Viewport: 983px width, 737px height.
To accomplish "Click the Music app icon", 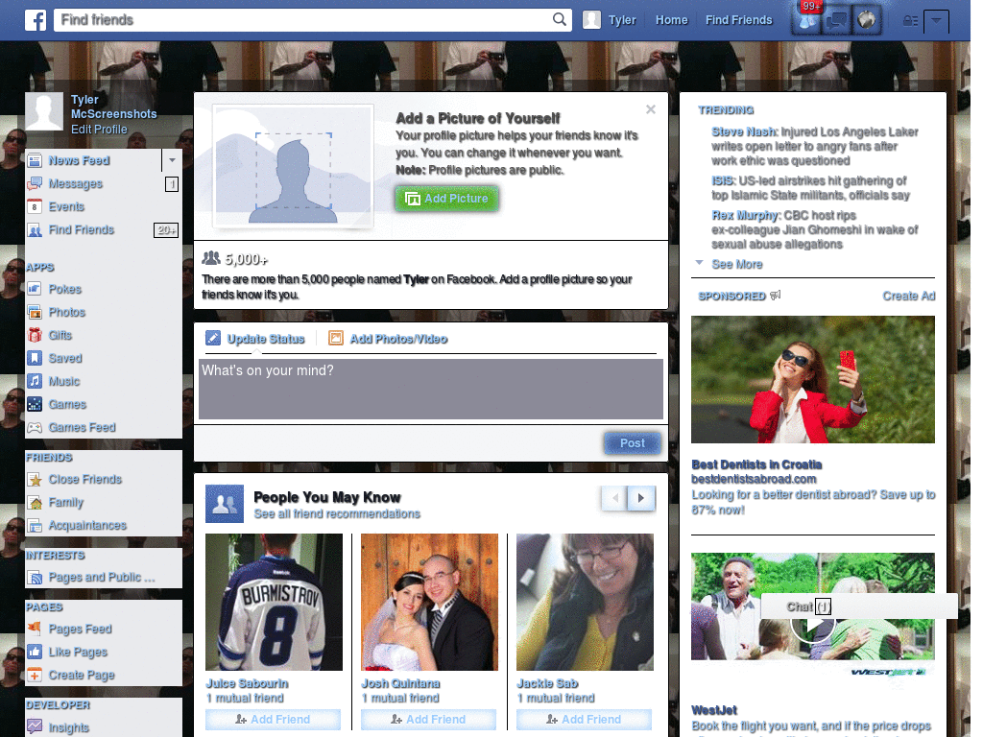I will coord(35,381).
